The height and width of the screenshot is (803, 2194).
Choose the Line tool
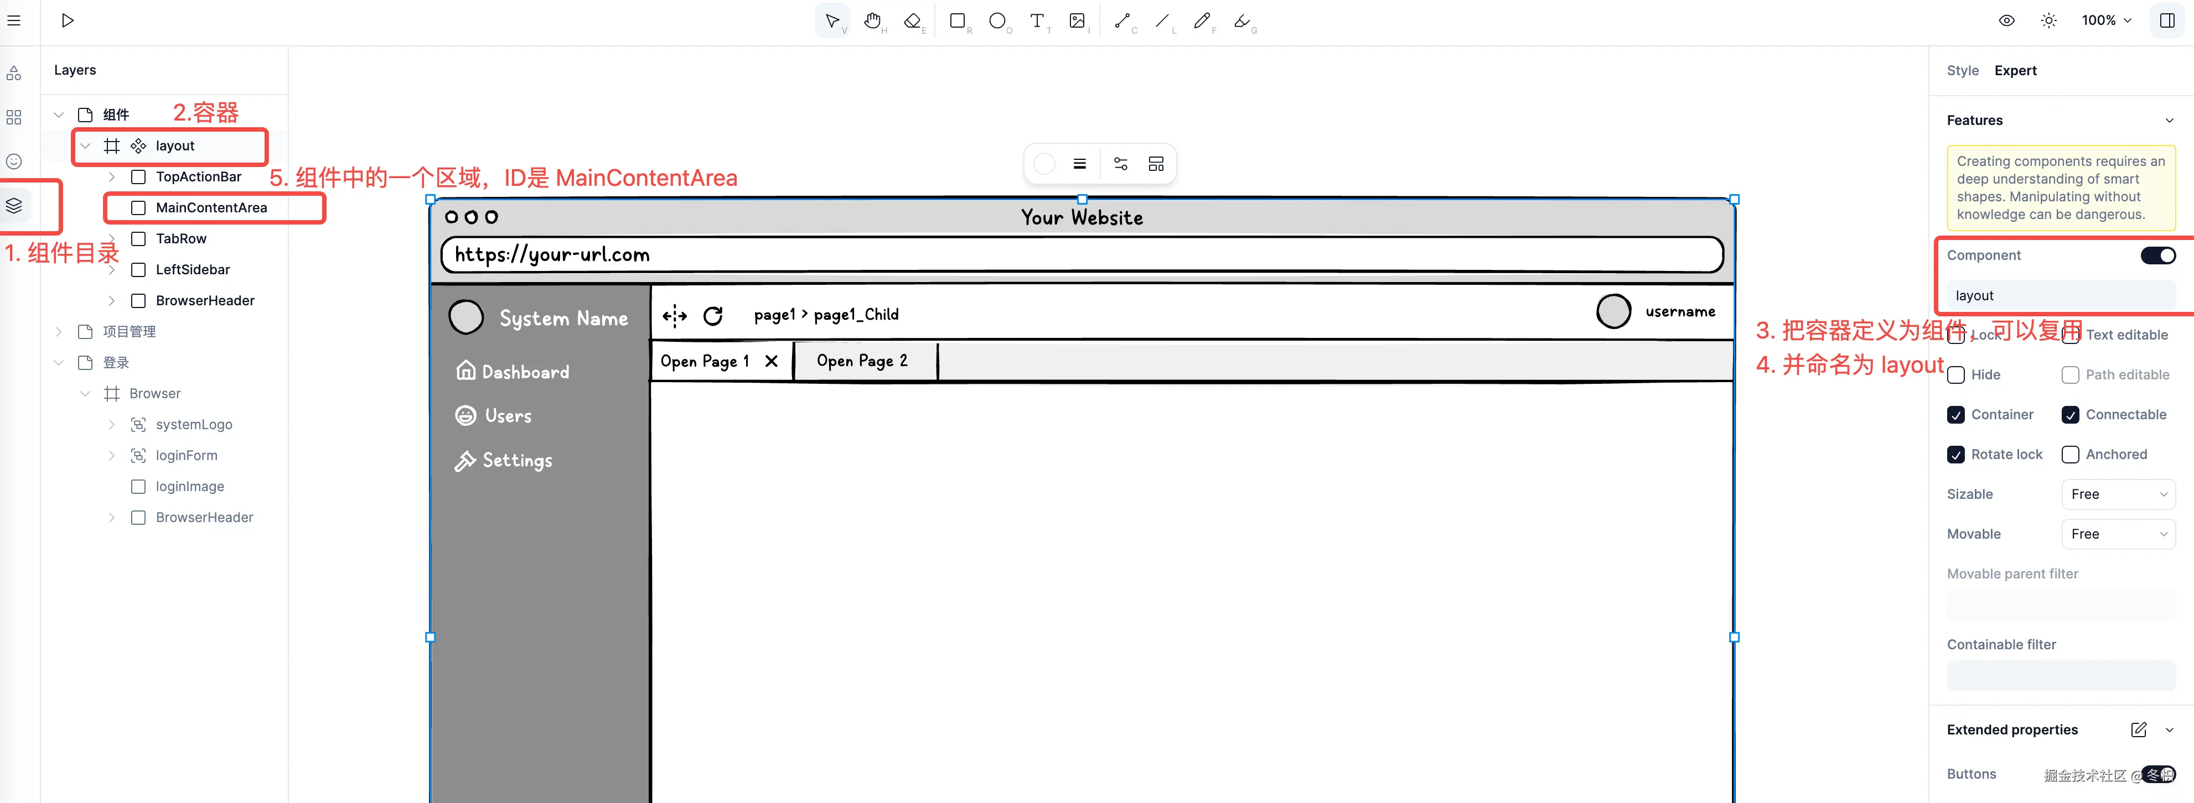1162,21
